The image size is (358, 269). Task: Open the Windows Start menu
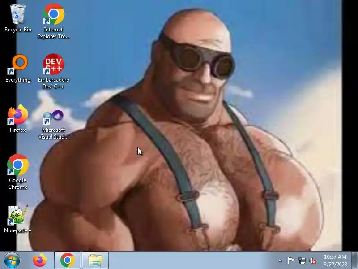click(12, 260)
